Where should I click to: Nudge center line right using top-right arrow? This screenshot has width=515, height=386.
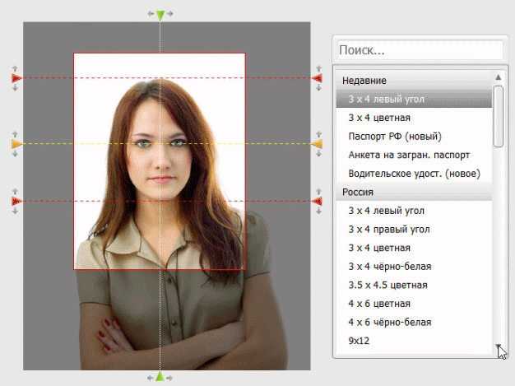click(169, 13)
